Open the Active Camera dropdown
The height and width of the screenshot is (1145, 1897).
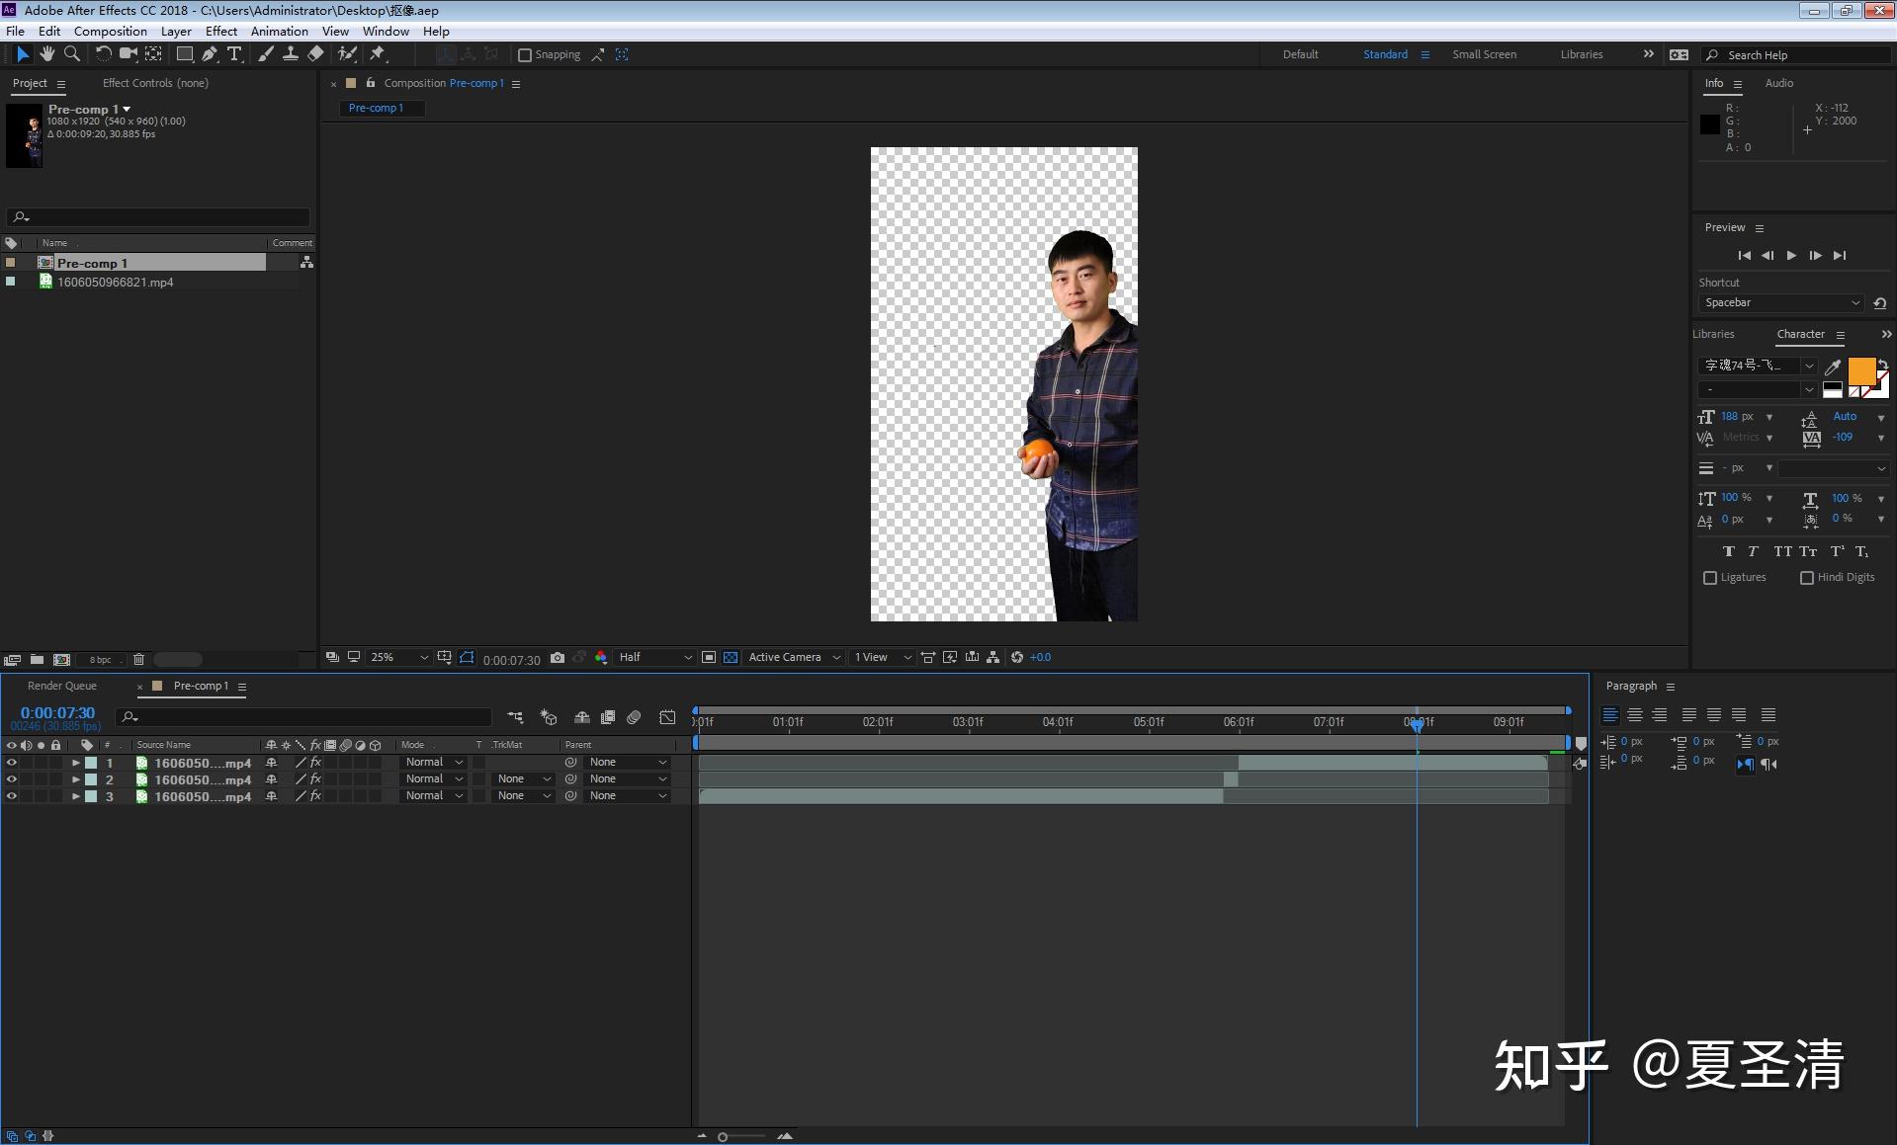tap(794, 658)
